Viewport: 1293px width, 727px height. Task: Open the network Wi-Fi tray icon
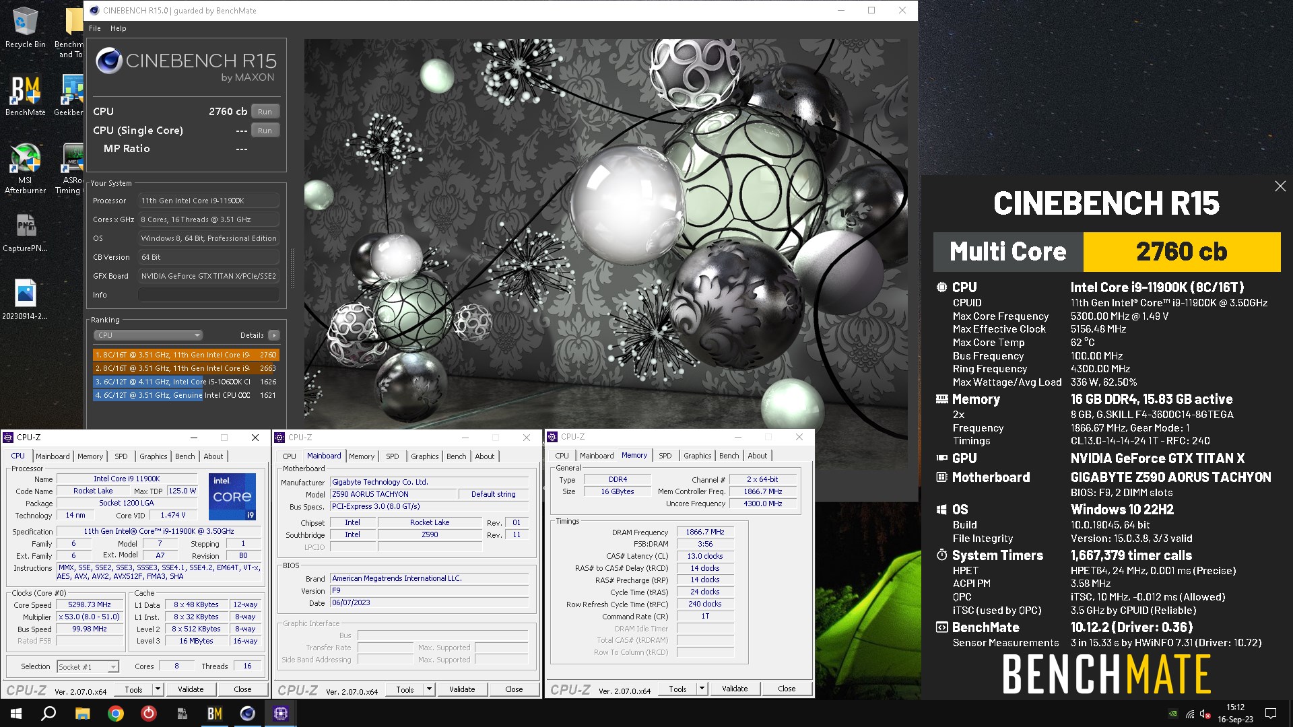[1190, 714]
